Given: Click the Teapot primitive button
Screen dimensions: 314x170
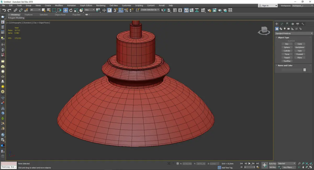Looking at the screenshot, I should pos(287,57).
